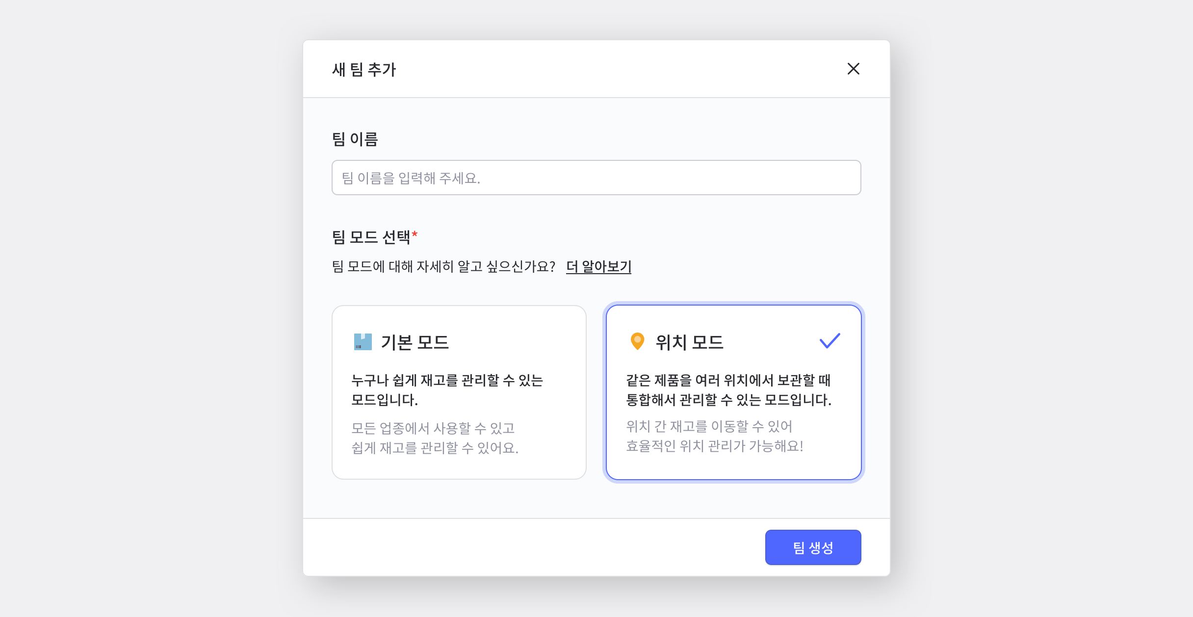Image resolution: width=1193 pixels, height=617 pixels.
Task: Click the 기본 모드 card description text
Action: click(449, 390)
